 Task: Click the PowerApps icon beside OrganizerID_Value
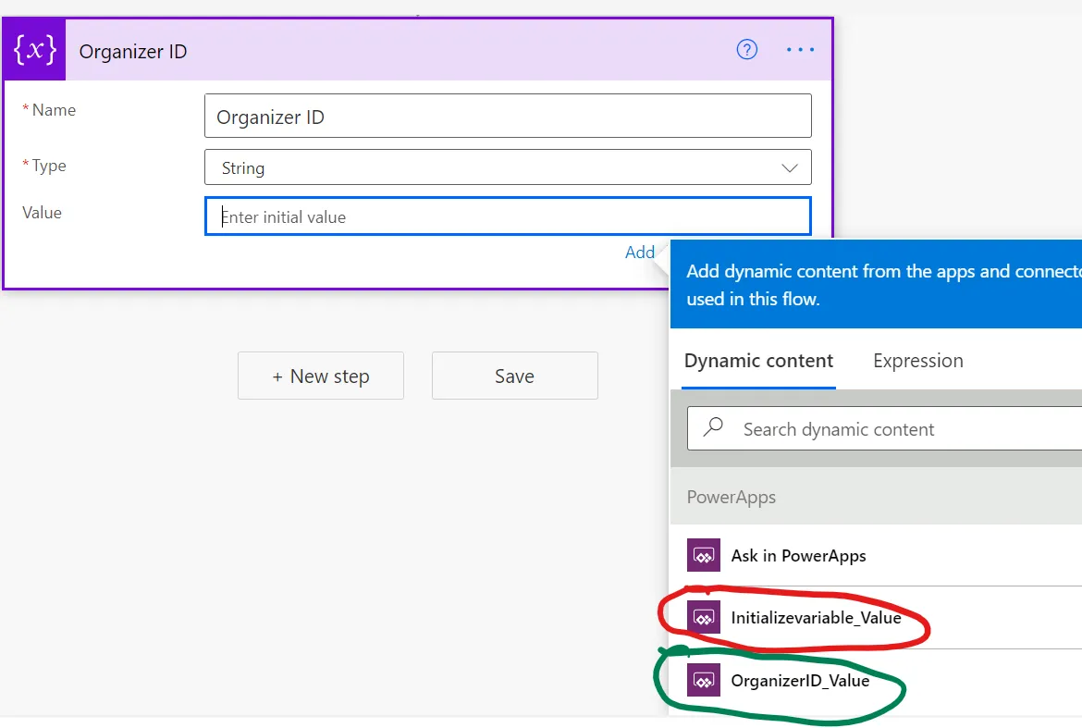coord(703,681)
